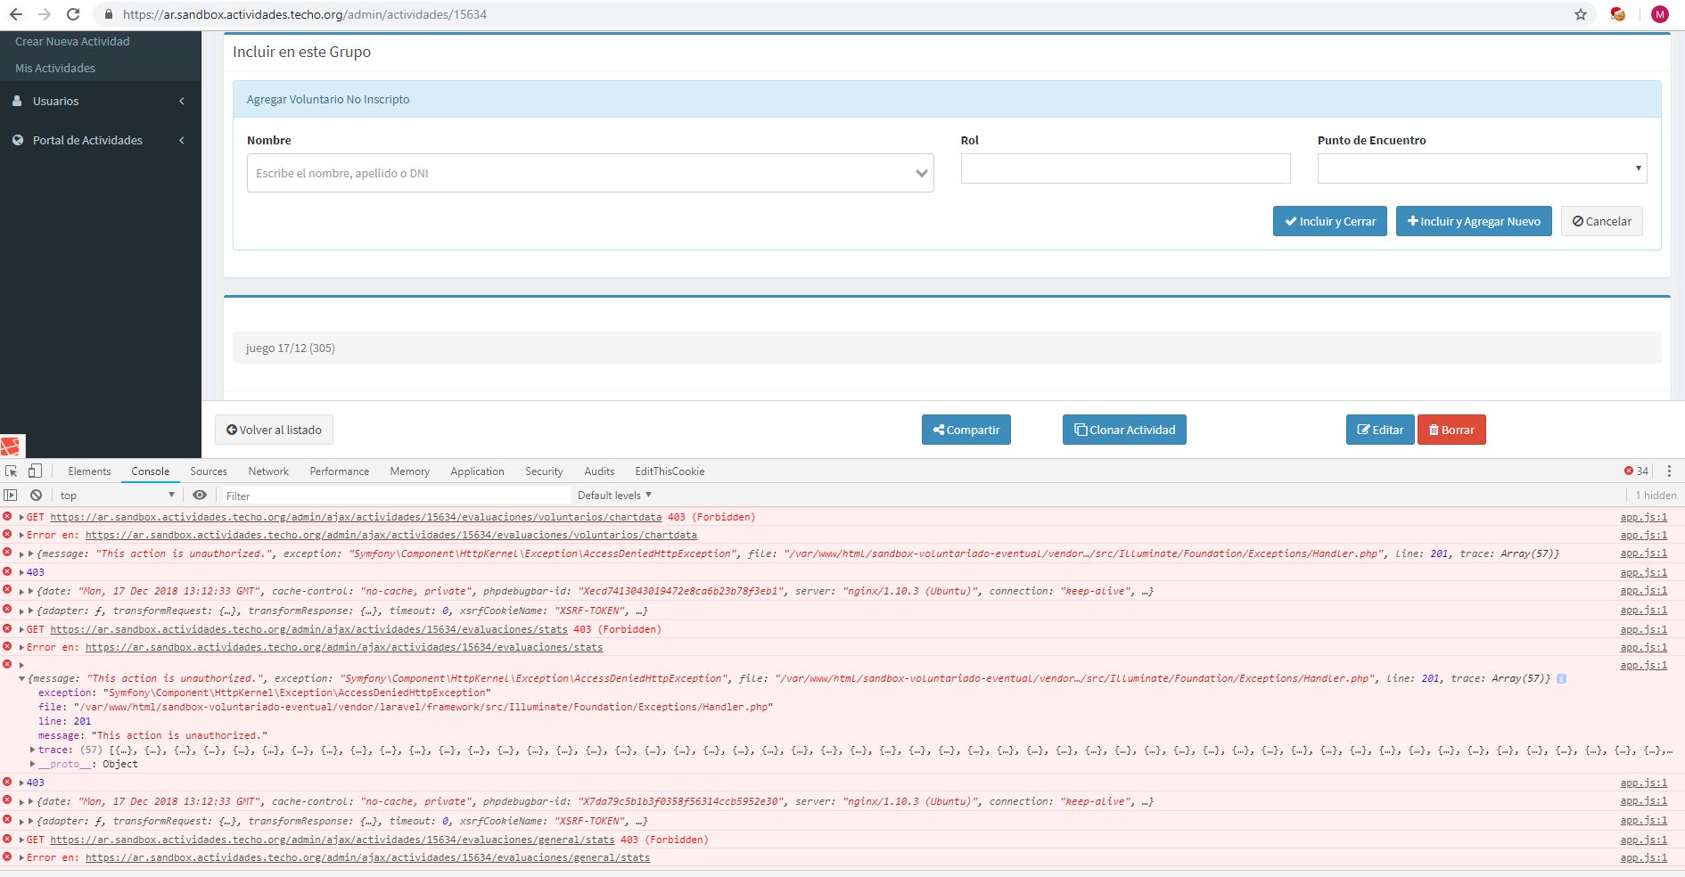Activate the DevTools inspect element picker
1685x877 pixels.
click(x=12, y=471)
